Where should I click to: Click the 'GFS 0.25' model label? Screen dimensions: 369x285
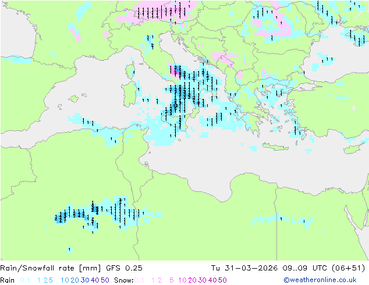[x=124, y=268]
